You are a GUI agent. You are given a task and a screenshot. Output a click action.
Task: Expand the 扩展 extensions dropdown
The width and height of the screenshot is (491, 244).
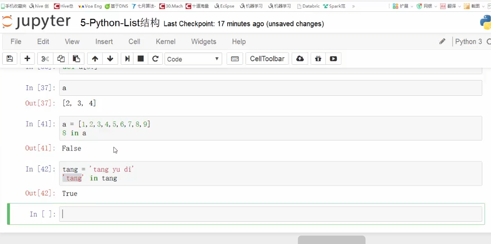[403, 6]
